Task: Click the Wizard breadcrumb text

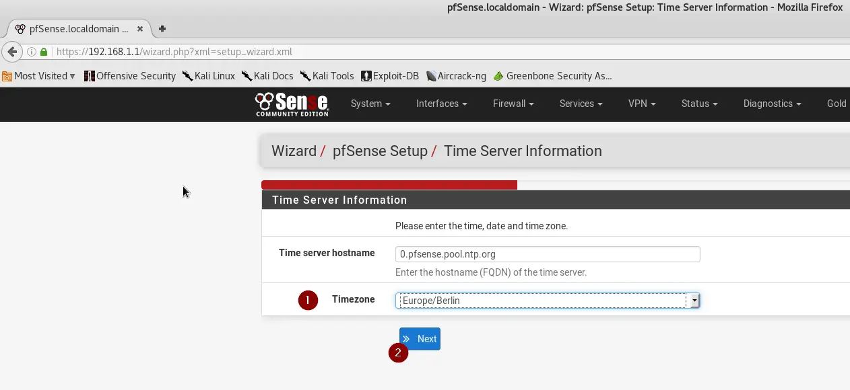Action: pos(294,151)
